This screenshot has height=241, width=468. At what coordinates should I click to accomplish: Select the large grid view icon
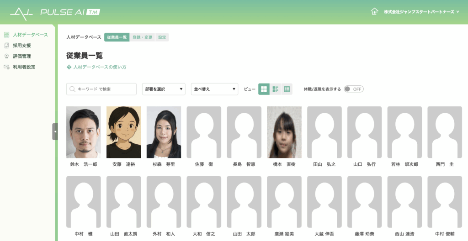[x=264, y=89]
